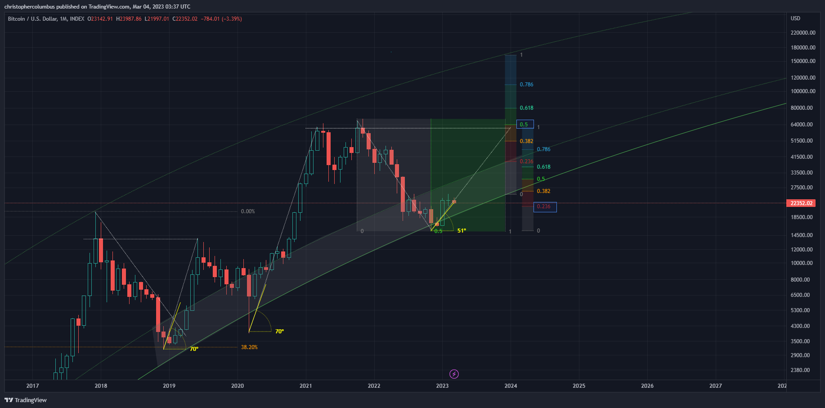Click the 2018 time axis label
The image size is (825, 408).
pyautogui.click(x=101, y=386)
